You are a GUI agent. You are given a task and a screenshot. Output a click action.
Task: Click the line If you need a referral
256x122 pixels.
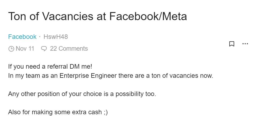pos(50,66)
